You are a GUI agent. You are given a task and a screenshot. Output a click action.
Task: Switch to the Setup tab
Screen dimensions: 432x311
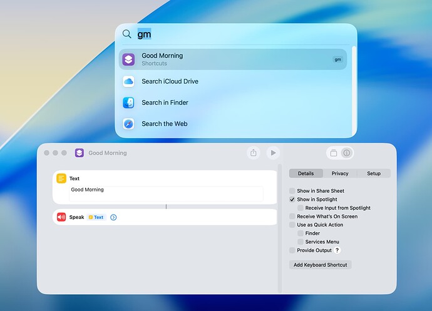click(x=374, y=173)
